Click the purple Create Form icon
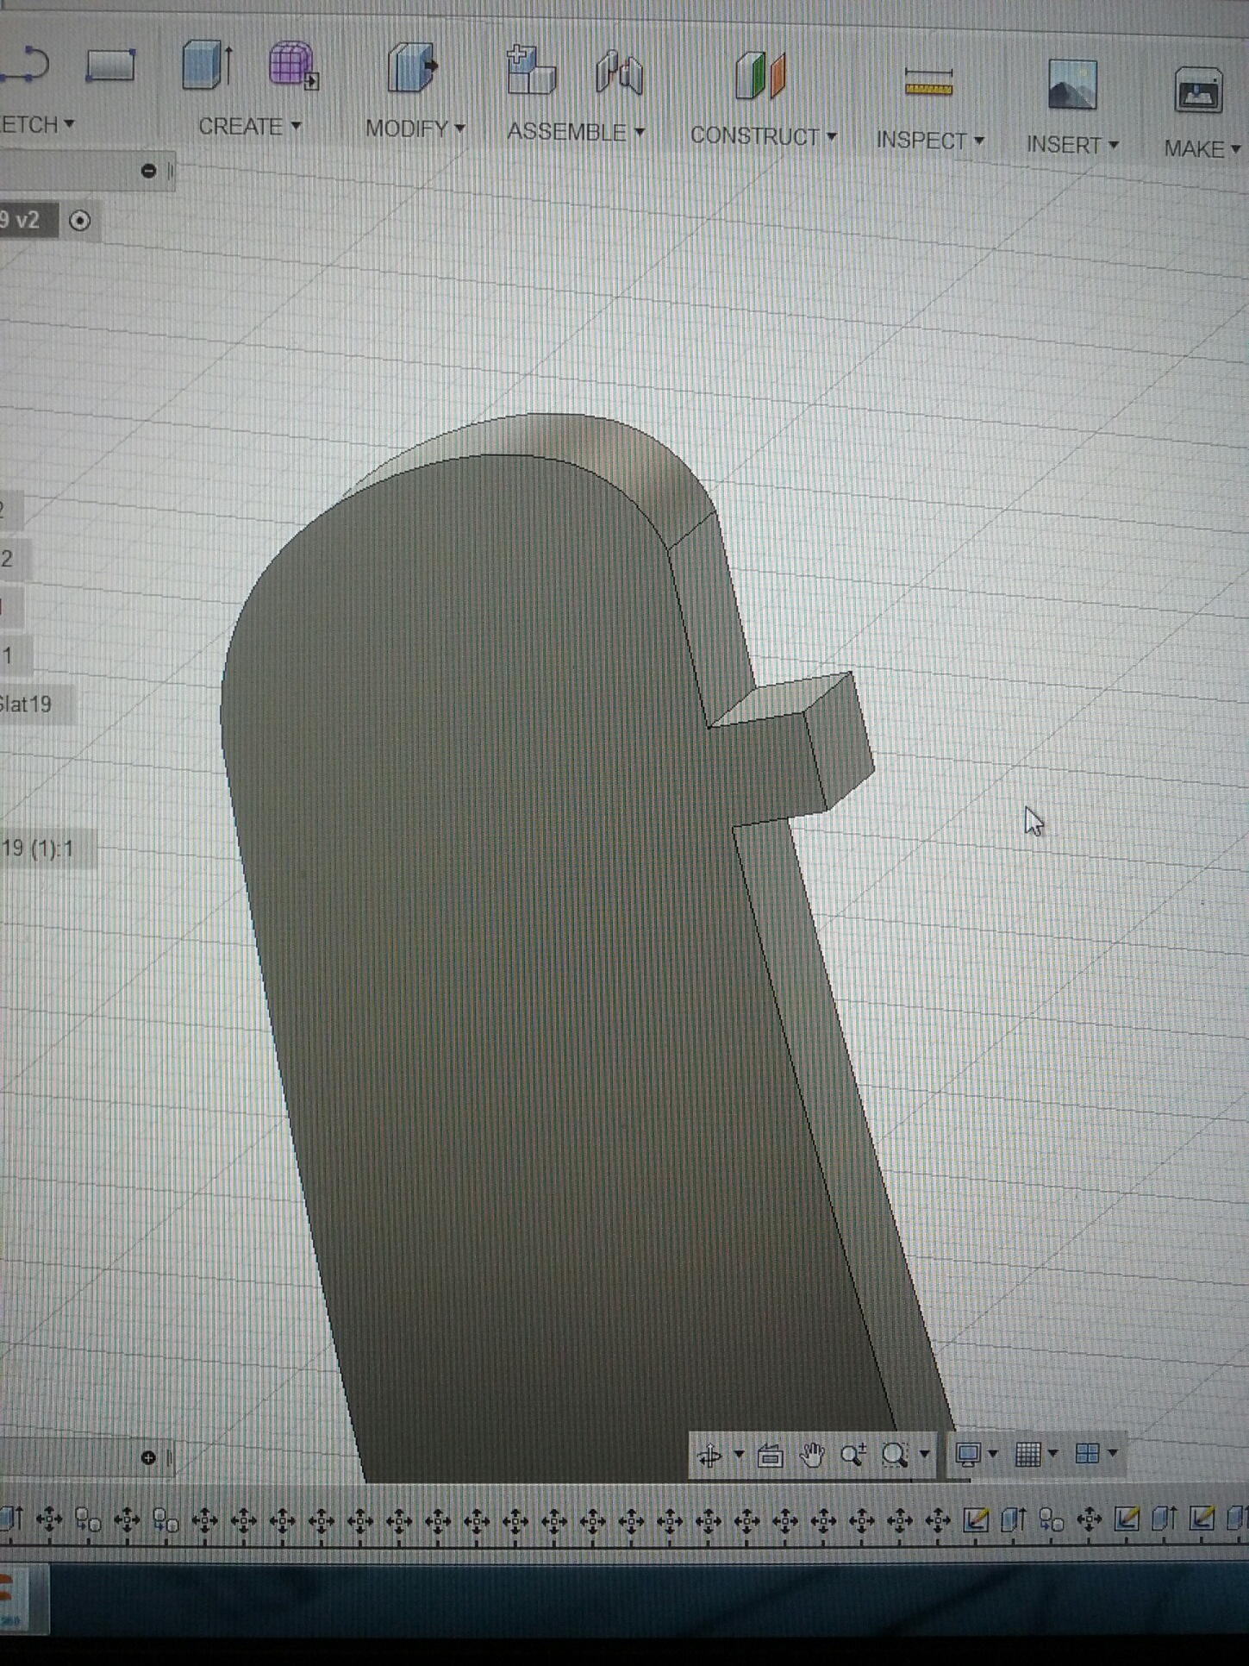 pyautogui.click(x=293, y=65)
